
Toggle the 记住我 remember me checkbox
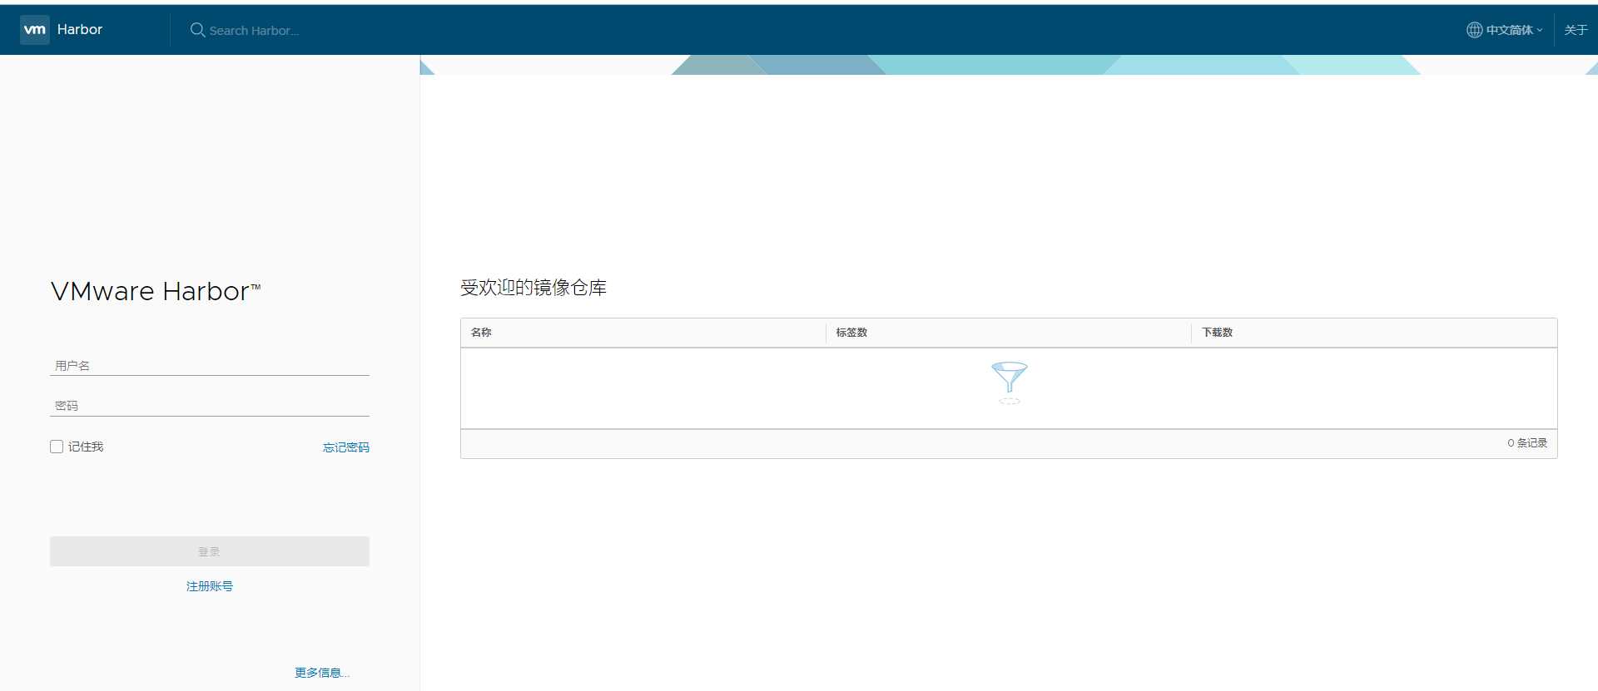(57, 447)
